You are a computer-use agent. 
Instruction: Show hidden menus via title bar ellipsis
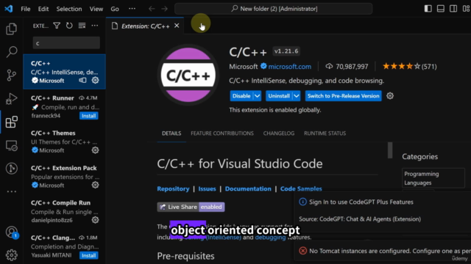click(x=132, y=9)
